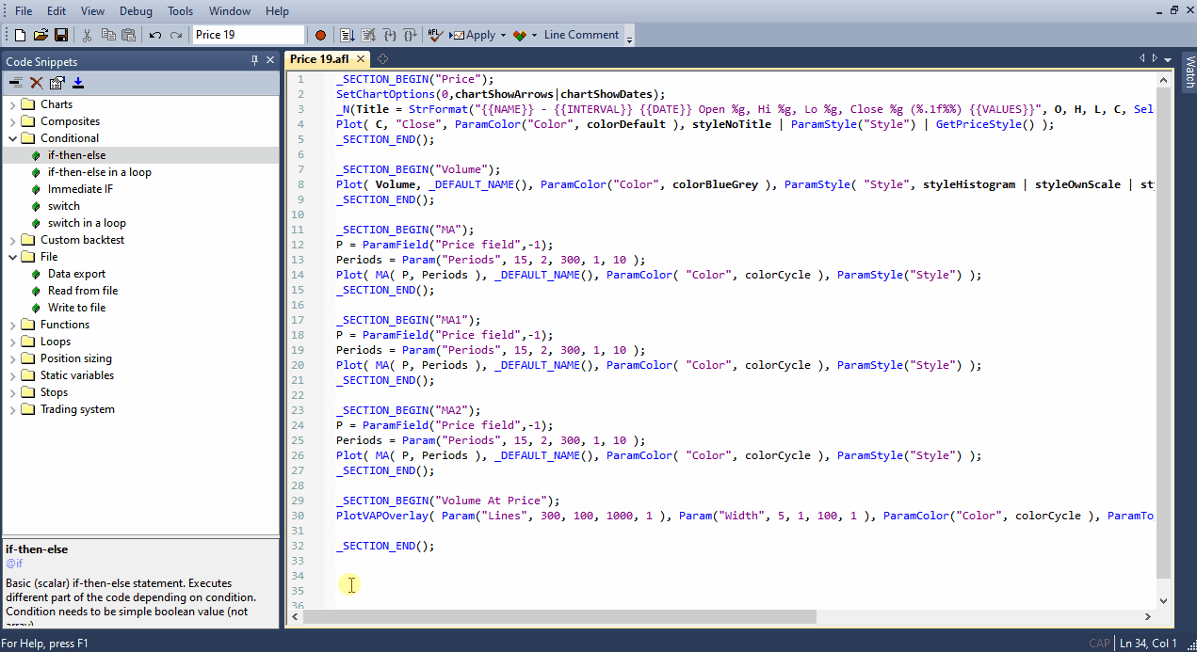This screenshot has width=1197, height=652.
Task: Open the Apply dropdown arrow
Action: (x=503, y=35)
